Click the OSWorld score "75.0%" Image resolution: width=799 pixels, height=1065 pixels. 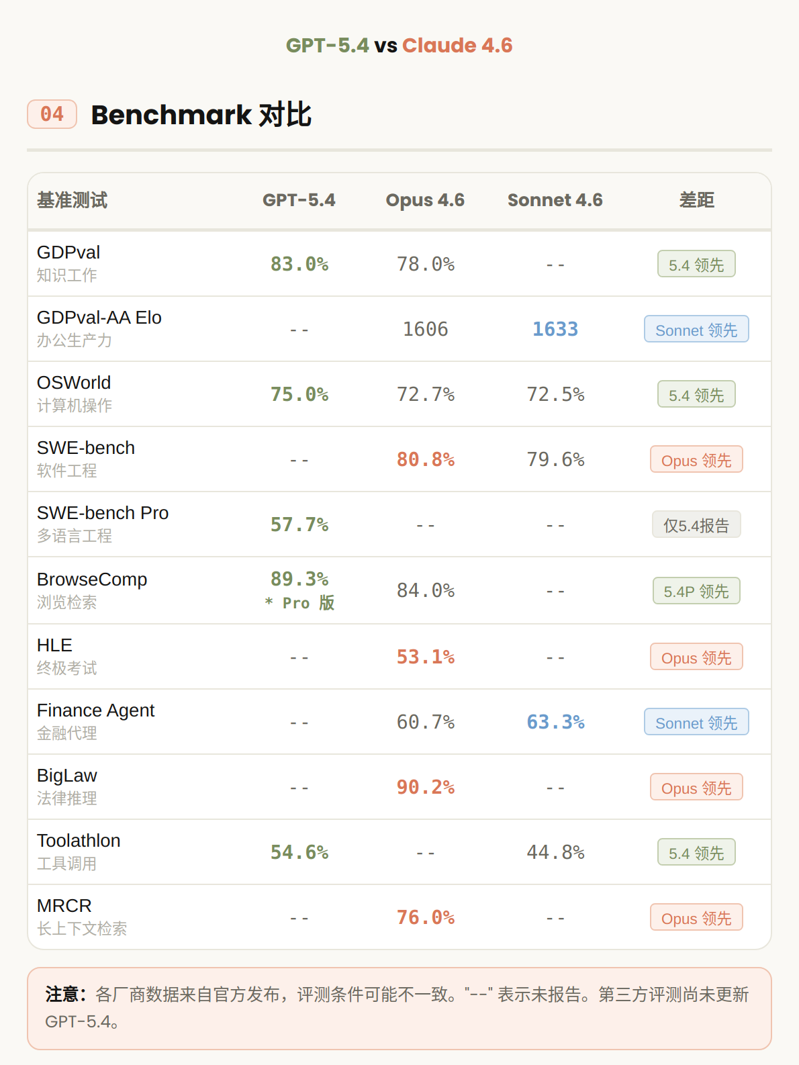(299, 394)
